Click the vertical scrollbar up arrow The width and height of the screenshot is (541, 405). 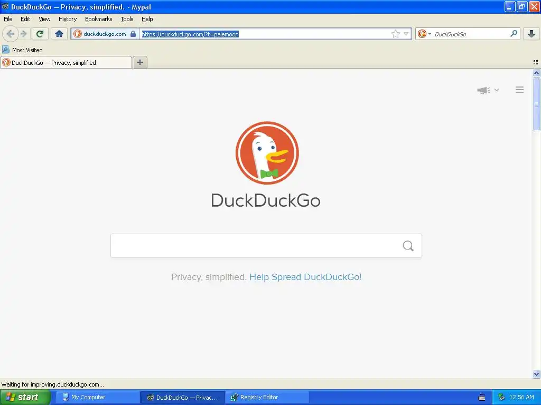536,73
